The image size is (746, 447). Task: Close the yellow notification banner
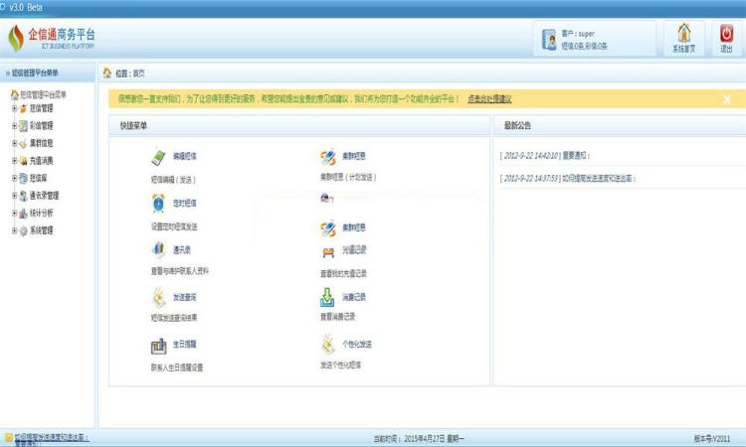tap(727, 99)
